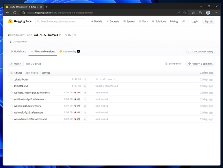The width and height of the screenshot is (223, 168).
Task: Open browser settings ellipsis menu
Action: click(216, 12)
